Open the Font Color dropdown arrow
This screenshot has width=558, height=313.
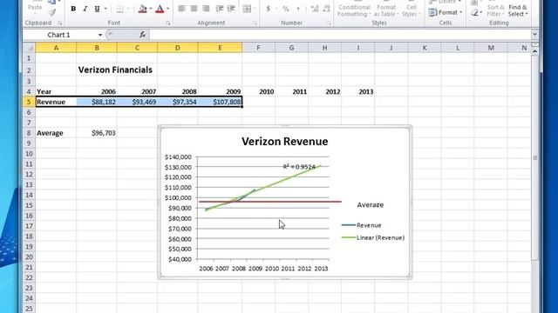point(167,9)
